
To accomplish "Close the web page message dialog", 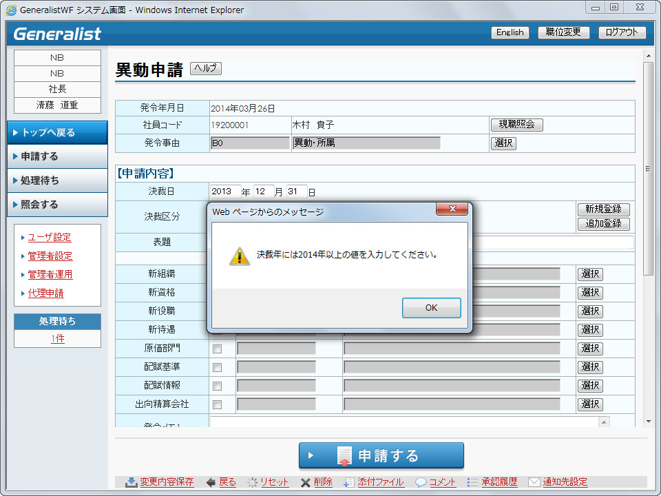I will [452, 209].
